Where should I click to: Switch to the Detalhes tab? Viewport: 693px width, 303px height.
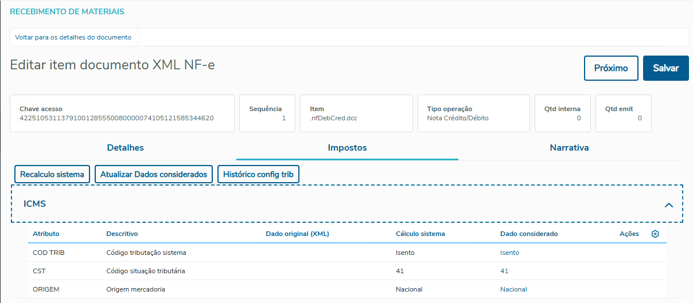[x=125, y=148]
